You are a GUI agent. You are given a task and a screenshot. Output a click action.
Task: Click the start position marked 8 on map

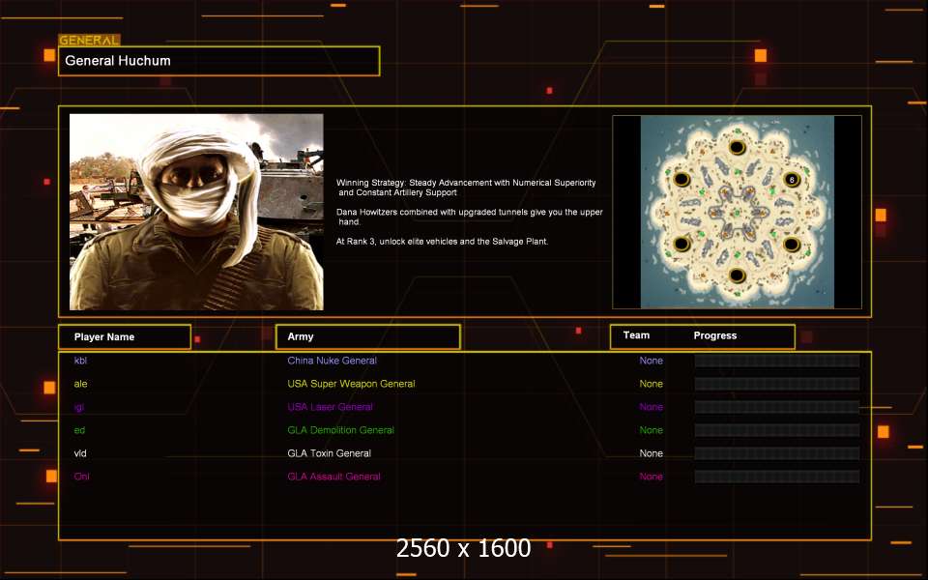792,180
